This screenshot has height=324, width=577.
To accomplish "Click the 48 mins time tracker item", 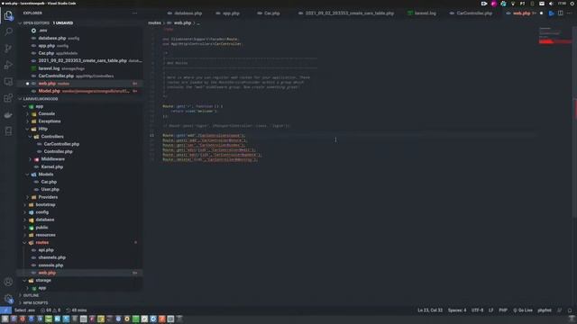I will (77, 310).
